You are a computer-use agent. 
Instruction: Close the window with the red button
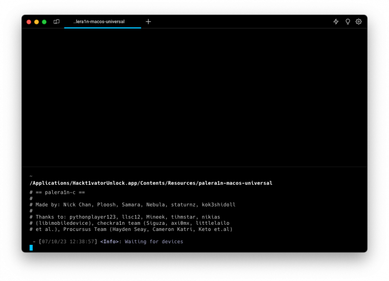tap(29, 22)
